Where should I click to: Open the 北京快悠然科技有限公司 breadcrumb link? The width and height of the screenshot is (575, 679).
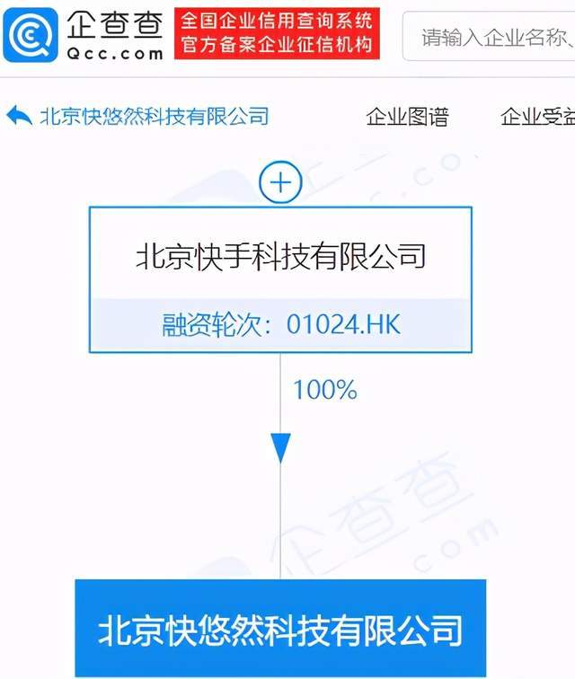point(155,116)
